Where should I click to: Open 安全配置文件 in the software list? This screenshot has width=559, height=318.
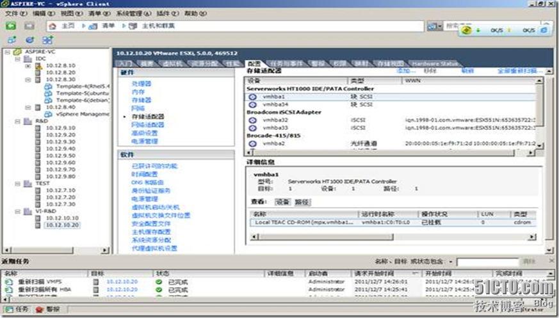(151, 224)
